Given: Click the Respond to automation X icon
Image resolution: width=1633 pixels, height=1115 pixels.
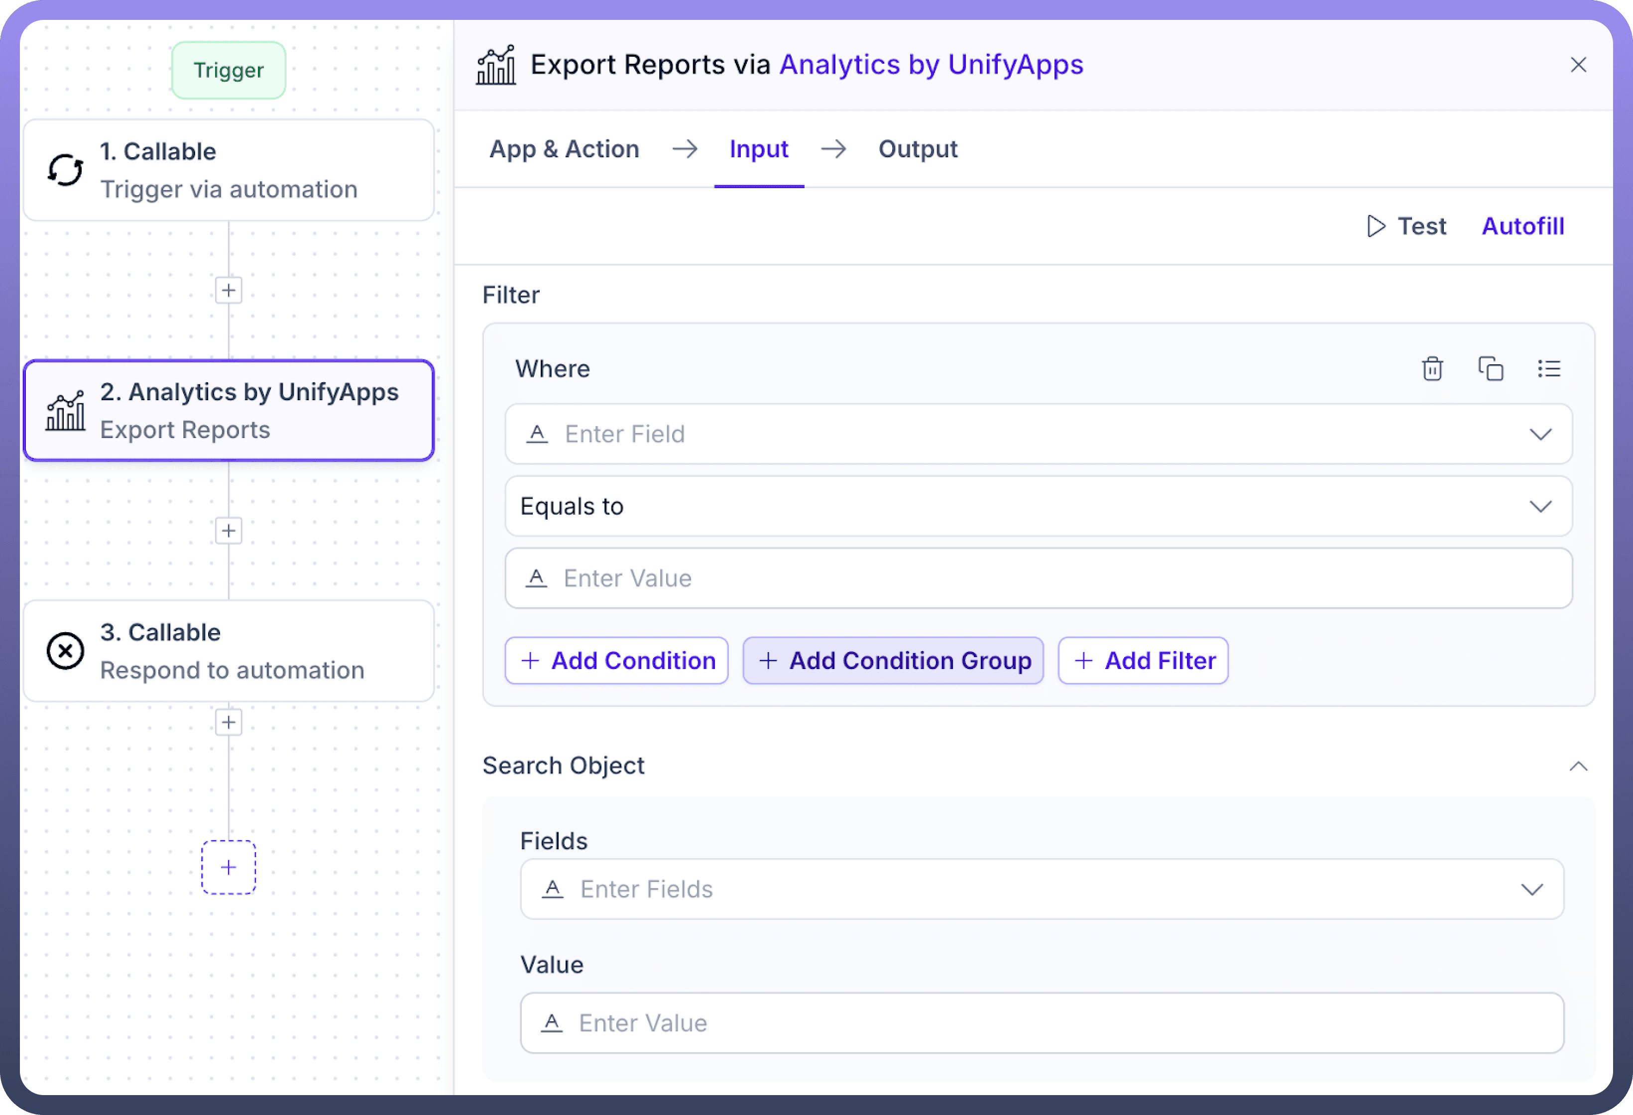Looking at the screenshot, I should pos(65,651).
